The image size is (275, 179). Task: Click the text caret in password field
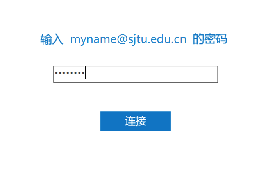click(85, 73)
